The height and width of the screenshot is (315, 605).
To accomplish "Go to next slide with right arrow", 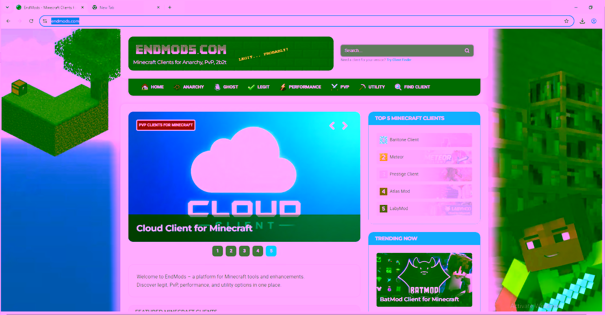I will [x=345, y=125].
